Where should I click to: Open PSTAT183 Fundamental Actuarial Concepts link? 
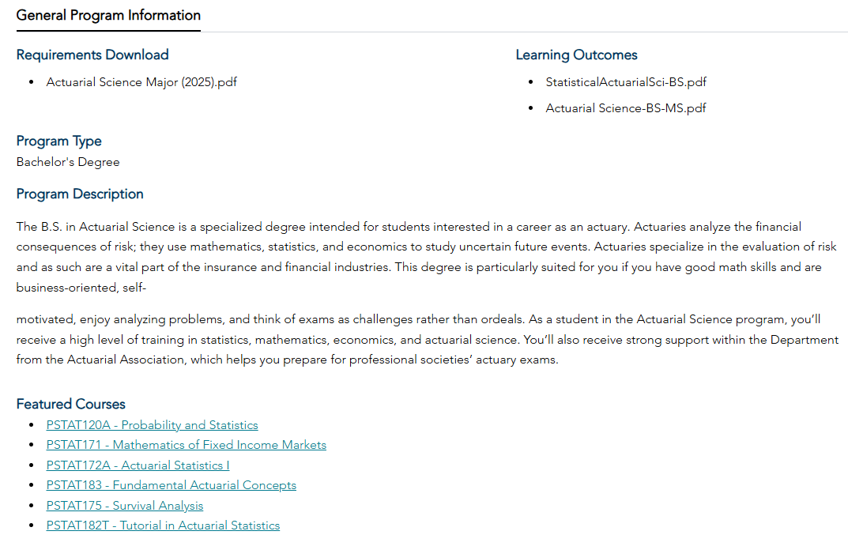[x=171, y=485]
